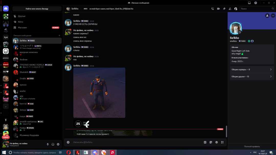The width and height of the screenshot is (276, 155).
Task: Open AMD software from taskbar
Action: (112, 152)
